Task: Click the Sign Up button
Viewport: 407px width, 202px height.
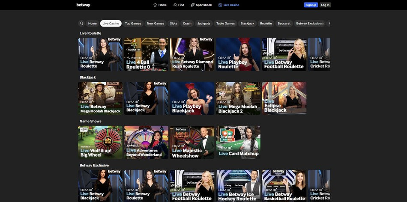Action: click(x=311, y=5)
